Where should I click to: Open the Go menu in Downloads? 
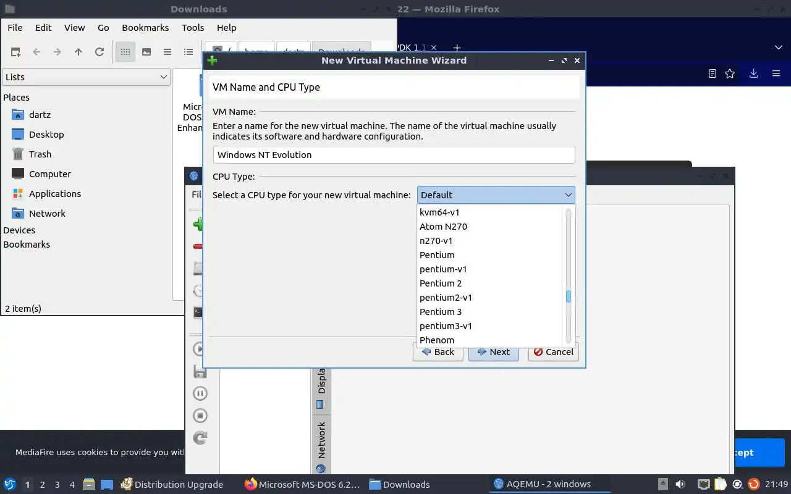[103, 27]
